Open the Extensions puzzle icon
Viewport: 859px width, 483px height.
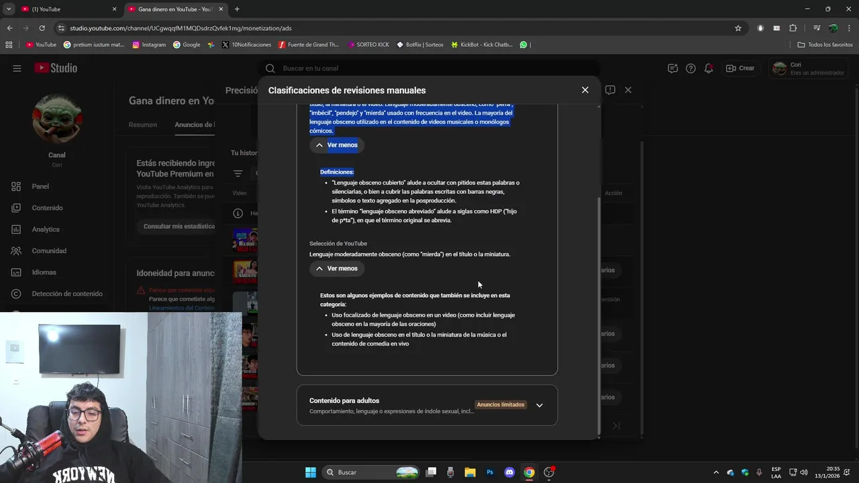point(793,28)
